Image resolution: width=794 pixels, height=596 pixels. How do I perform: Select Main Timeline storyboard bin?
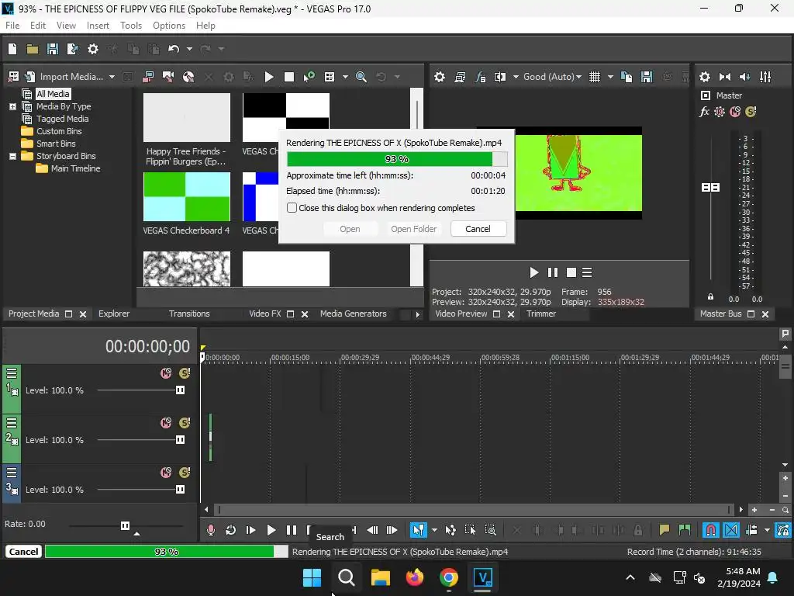[75, 168]
